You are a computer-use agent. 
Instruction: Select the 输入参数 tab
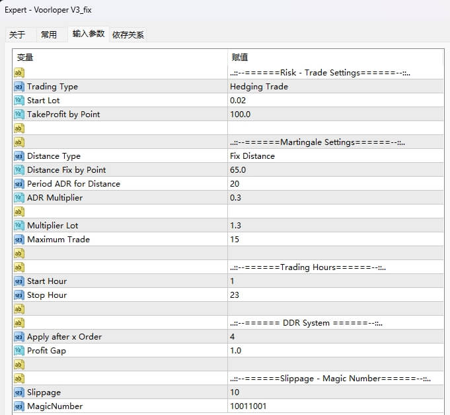click(x=89, y=34)
